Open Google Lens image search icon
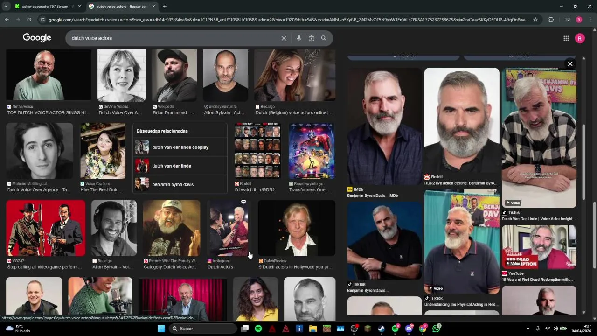The width and height of the screenshot is (597, 336). [312, 38]
